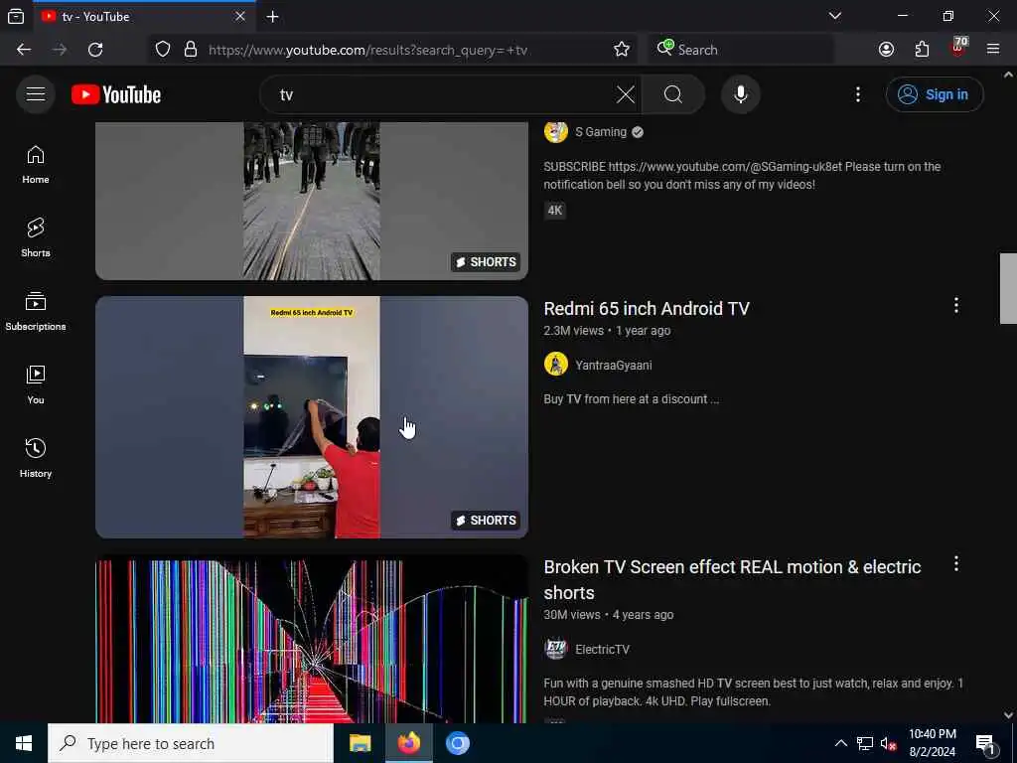
Task: Click the text '2.3M views'
Action: click(x=573, y=331)
